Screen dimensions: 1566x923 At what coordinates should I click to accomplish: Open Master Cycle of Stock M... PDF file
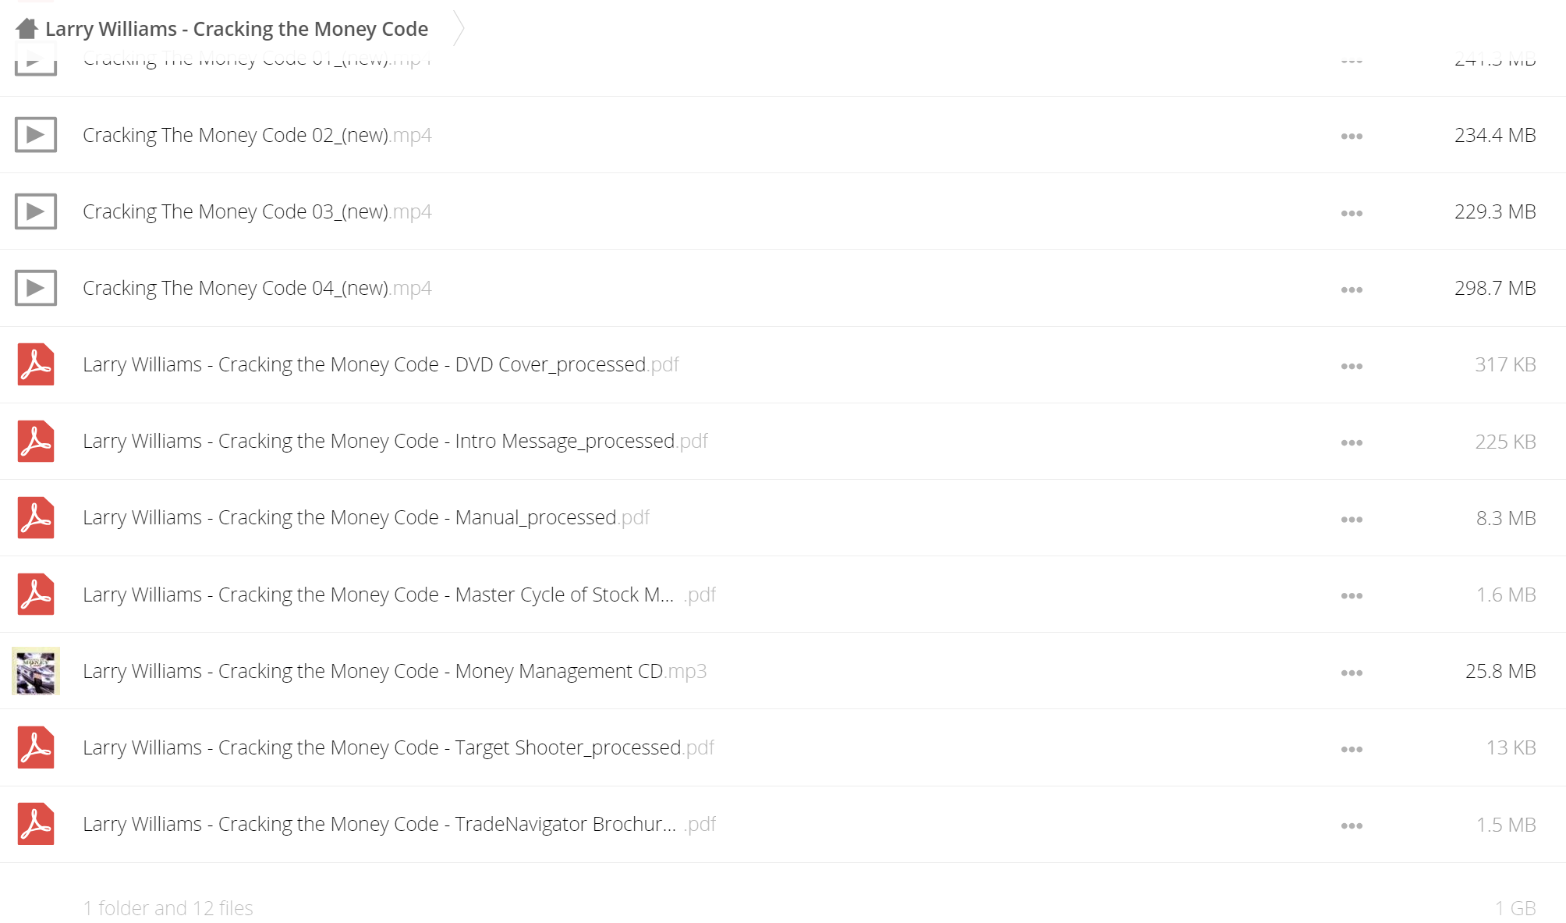(x=399, y=595)
